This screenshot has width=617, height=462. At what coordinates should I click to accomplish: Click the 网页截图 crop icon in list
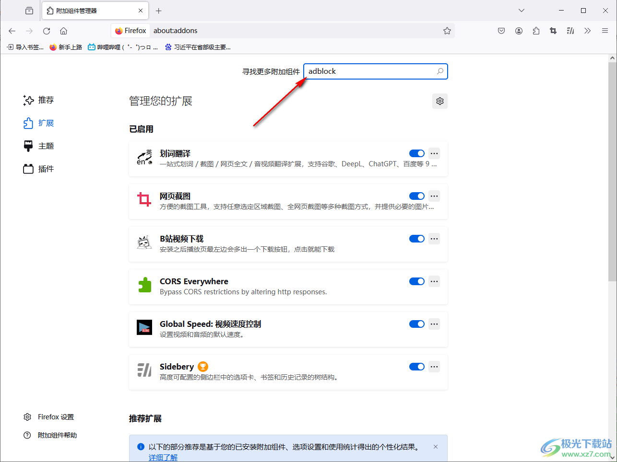coord(144,199)
